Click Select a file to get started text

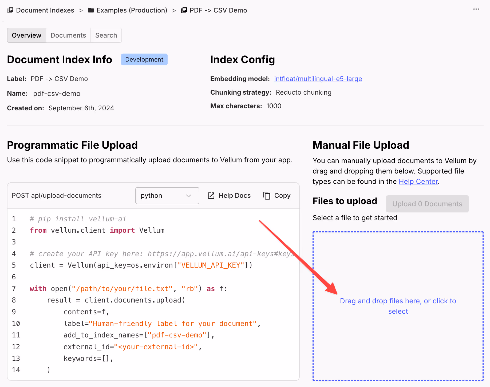(355, 218)
